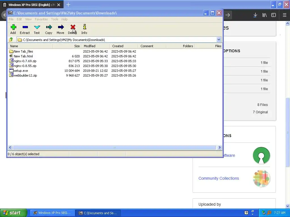Open browser downloads arrow icon

[x=255, y=15]
